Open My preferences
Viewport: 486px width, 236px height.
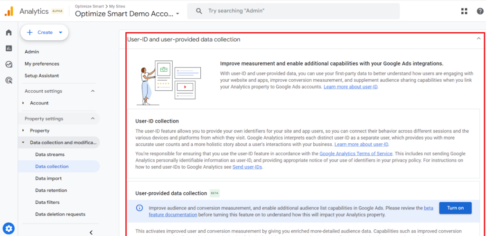(42, 64)
